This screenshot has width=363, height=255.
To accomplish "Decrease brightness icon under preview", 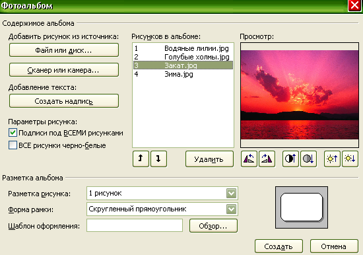I will (350, 159).
